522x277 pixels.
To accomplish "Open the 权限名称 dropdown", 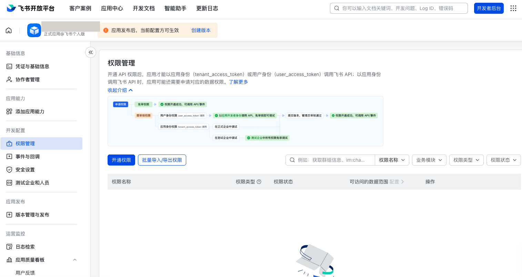I will point(392,160).
